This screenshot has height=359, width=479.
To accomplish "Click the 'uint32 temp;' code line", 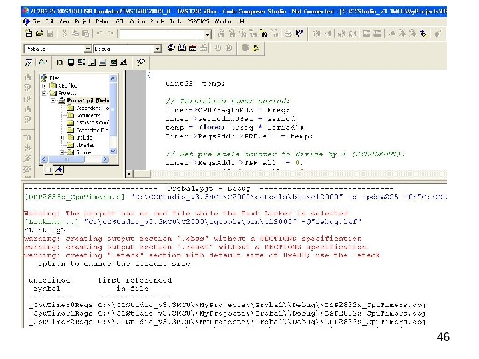I will coord(195,84).
